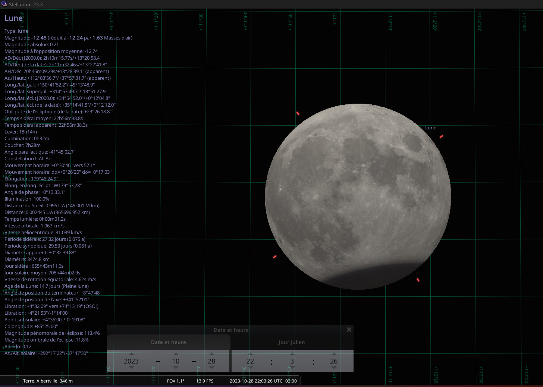Select the hour field showing 22
Viewport: 543px width, 387px height.
[x=251, y=361]
